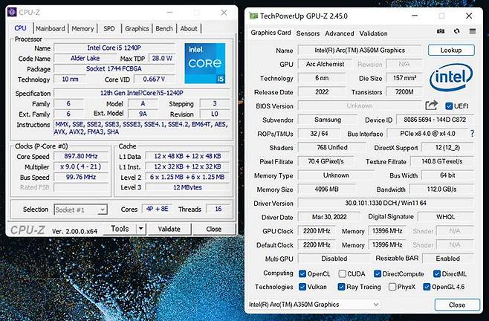Open the GPU selection dropdown at bottom
489x321 pixels.
314,305
